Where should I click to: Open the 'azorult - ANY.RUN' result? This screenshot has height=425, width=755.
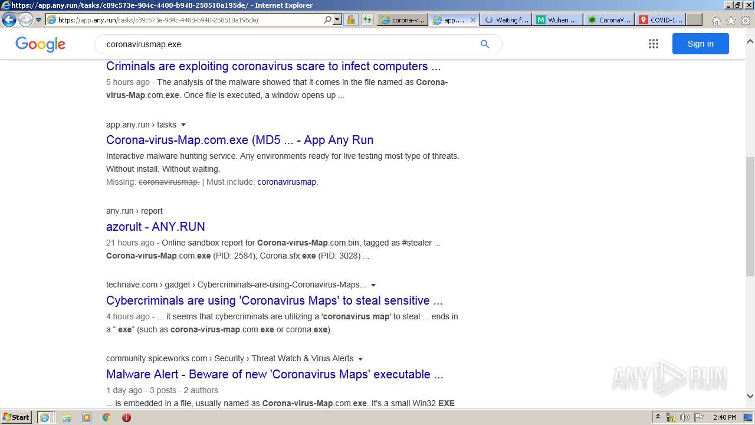156,227
